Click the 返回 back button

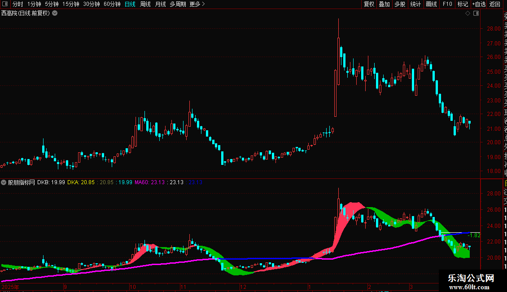[495, 4]
